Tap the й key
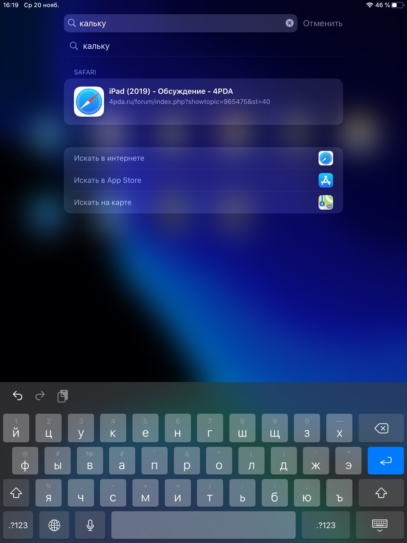This screenshot has height=543, width=407. click(x=16, y=428)
